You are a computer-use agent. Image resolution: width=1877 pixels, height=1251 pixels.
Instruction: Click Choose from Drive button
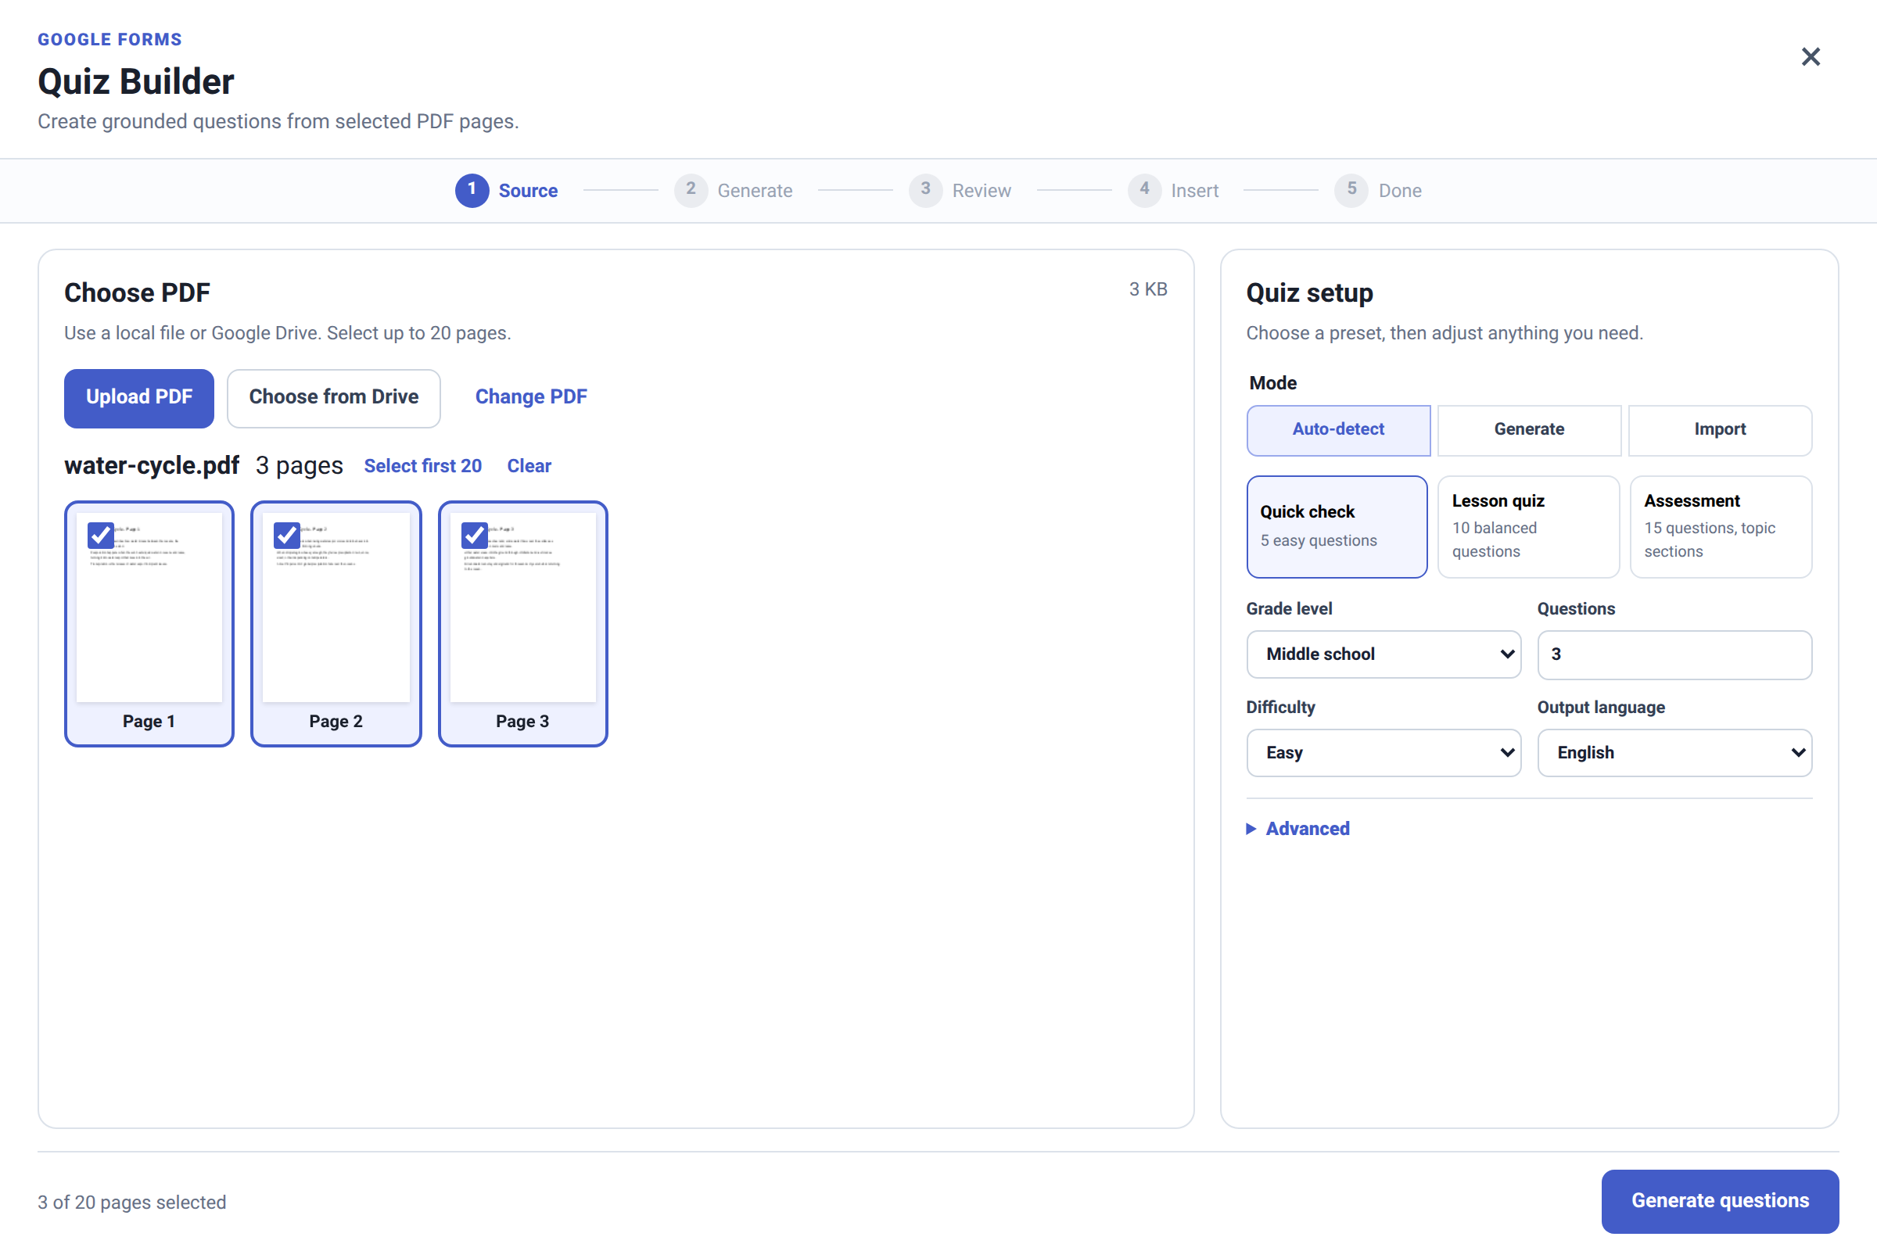pos(334,397)
